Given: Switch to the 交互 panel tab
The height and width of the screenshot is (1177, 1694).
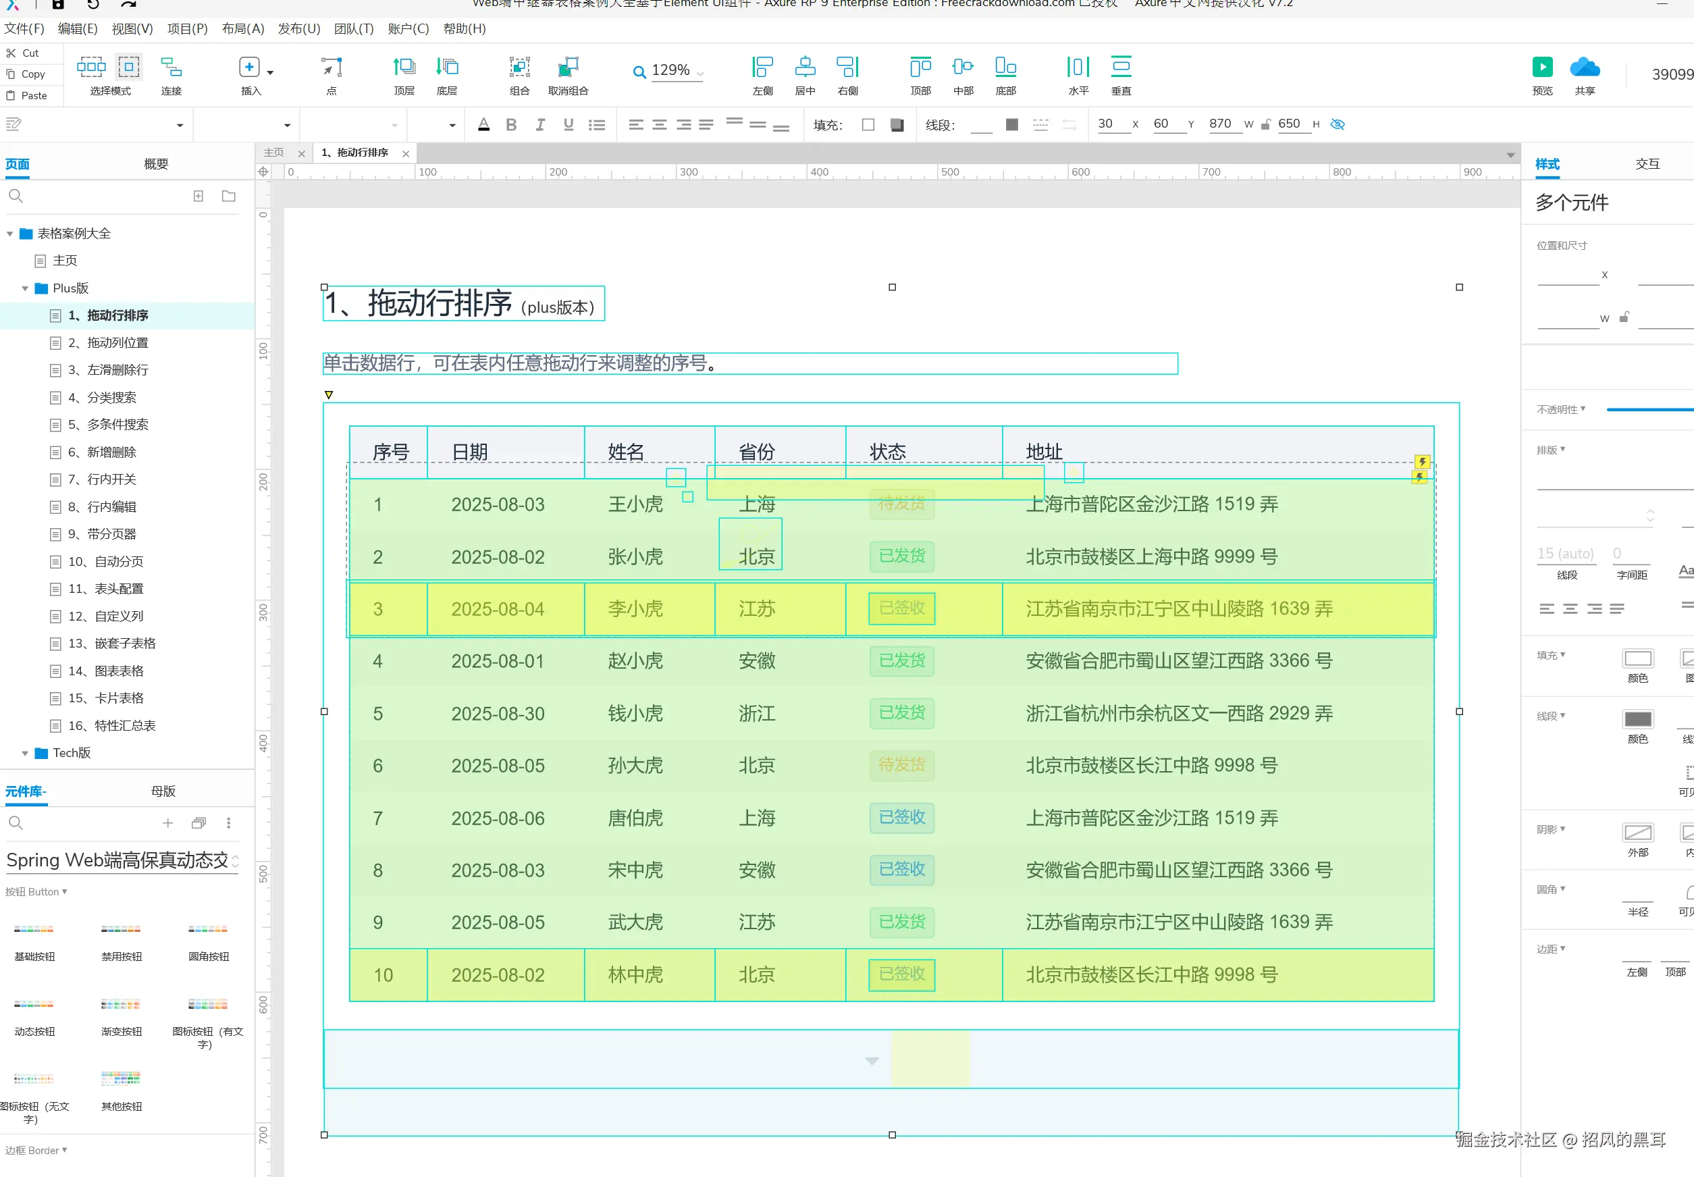Looking at the screenshot, I should (1647, 163).
